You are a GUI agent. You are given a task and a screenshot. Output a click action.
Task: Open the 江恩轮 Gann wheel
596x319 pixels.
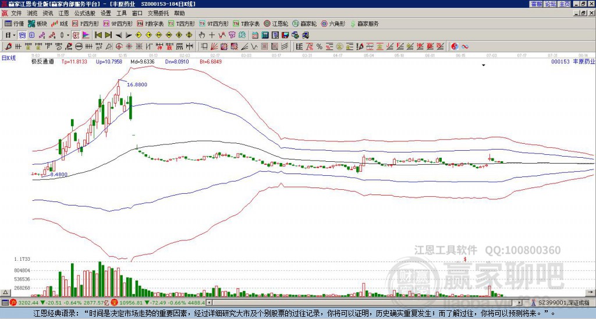[x=276, y=24]
